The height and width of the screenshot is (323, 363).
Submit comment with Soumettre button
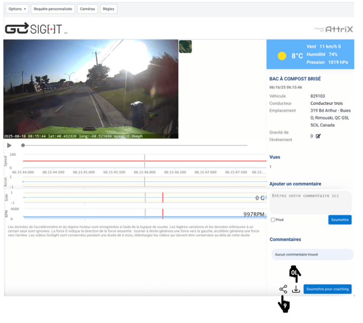point(340,220)
